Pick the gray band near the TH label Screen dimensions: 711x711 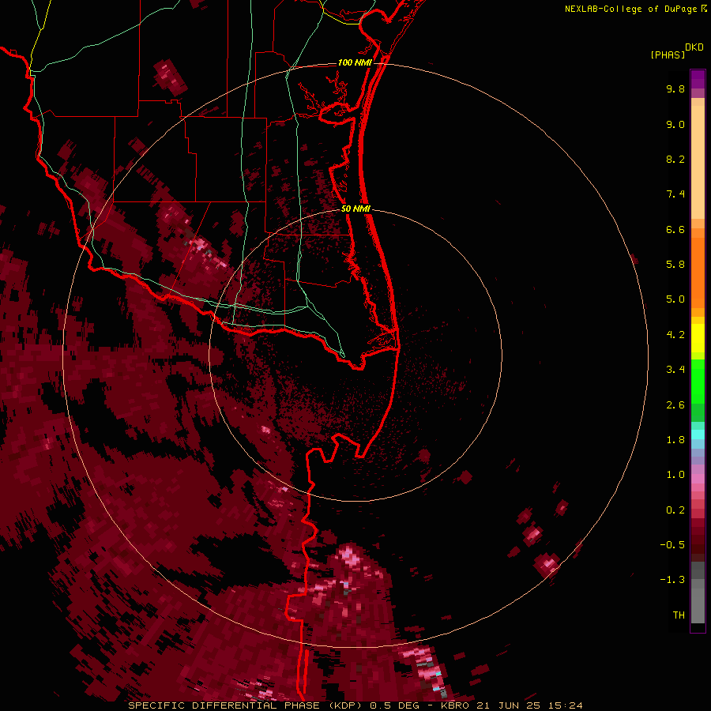[698, 608]
